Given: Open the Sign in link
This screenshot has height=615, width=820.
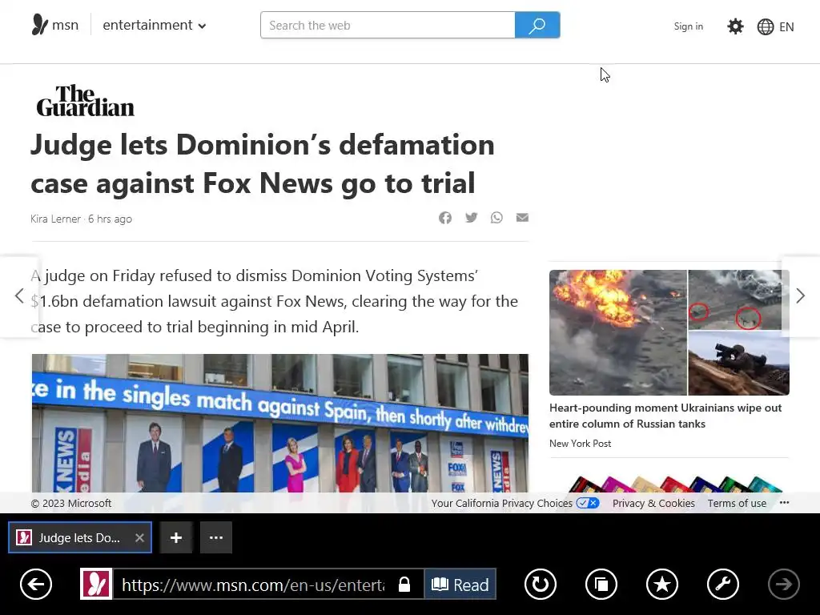Looking at the screenshot, I should [x=688, y=26].
